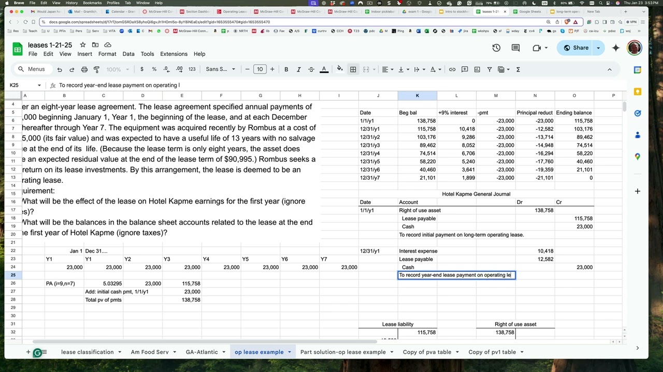663x372 pixels.
Task: Open the Google Keep side panel icon
Action: [638, 91]
